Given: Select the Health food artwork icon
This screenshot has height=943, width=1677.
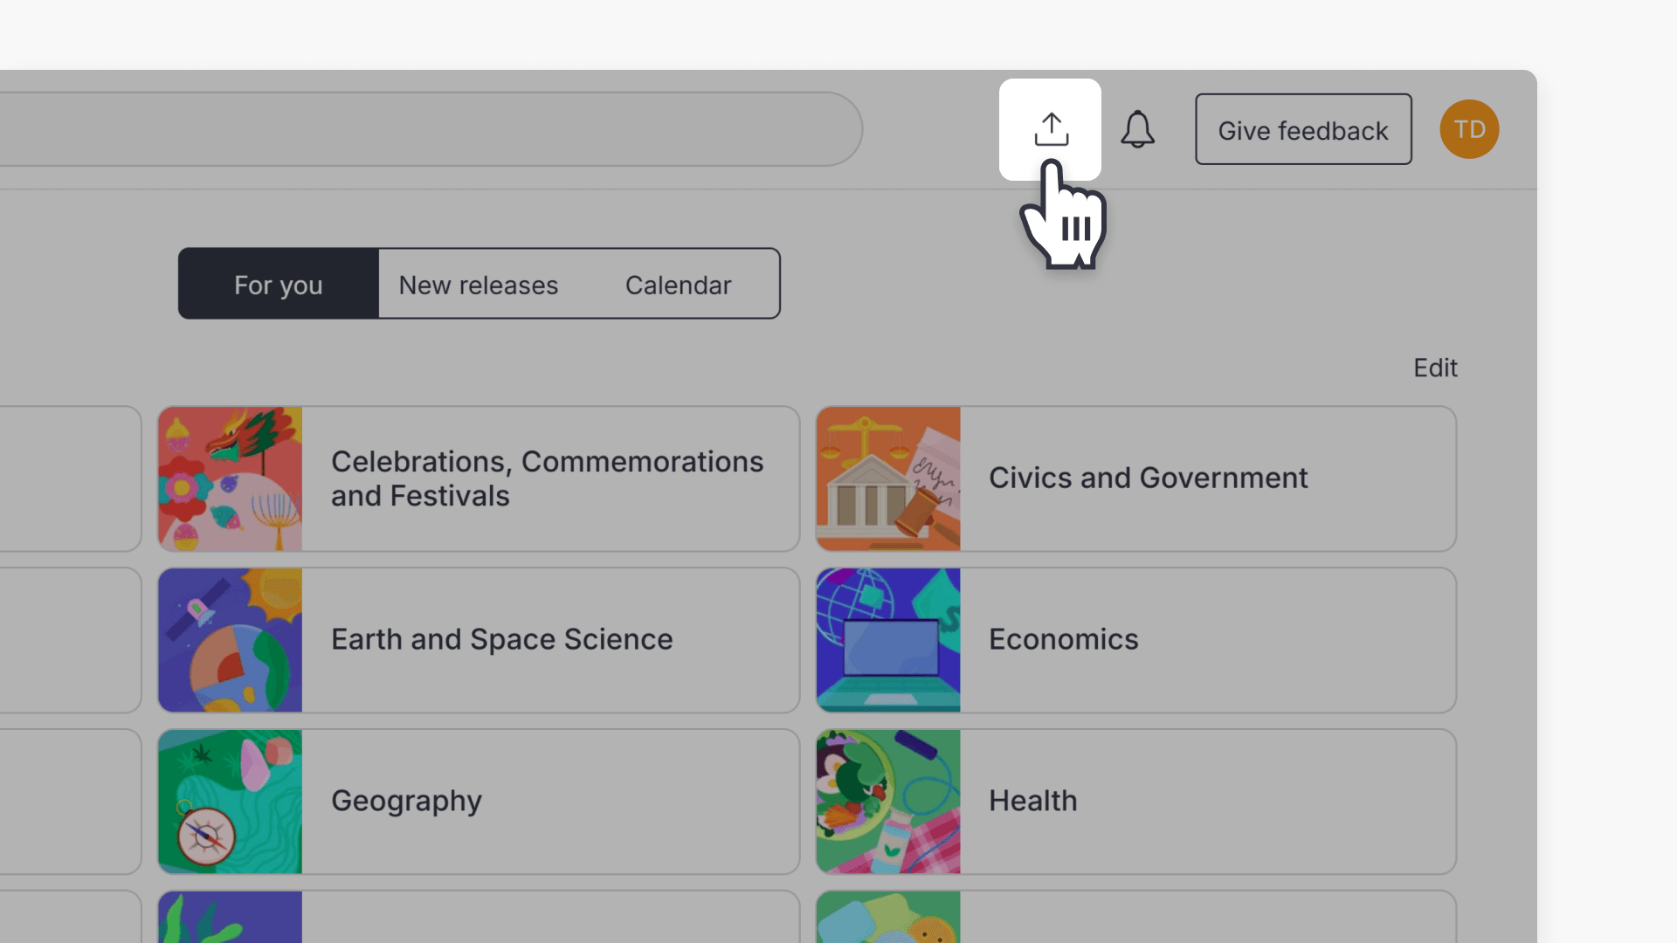Looking at the screenshot, I should coord(887,801).
